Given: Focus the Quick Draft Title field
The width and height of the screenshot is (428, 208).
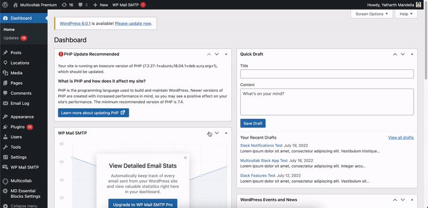Looking at the screenshot, I should click(x=327, y=74).
